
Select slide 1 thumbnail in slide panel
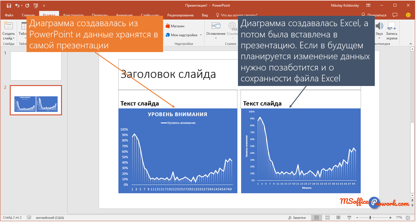[x=36, y=66]
